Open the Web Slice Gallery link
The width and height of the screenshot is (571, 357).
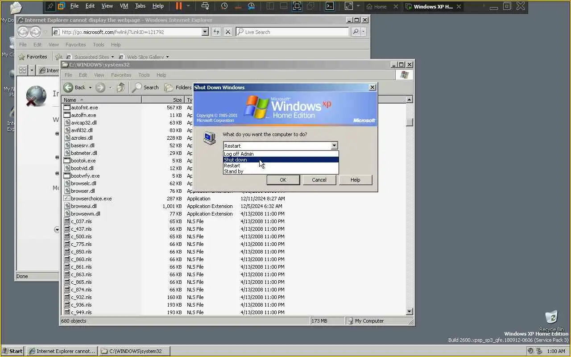[144, 57]
